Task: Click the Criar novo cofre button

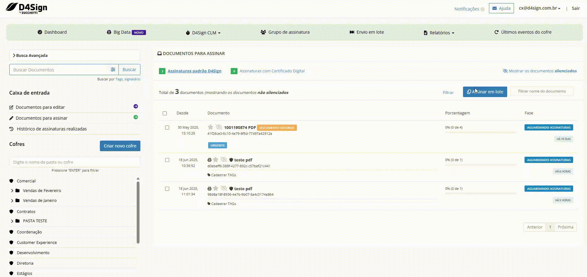Action: 120,146
